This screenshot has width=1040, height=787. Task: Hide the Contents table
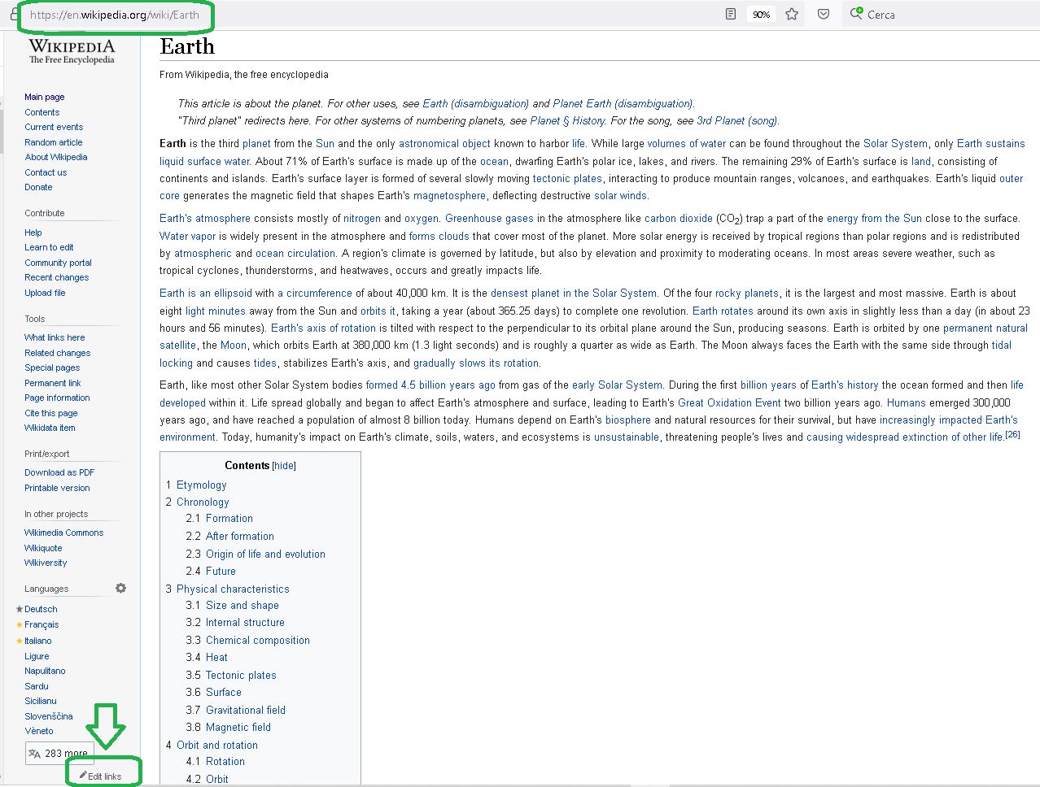284,466
